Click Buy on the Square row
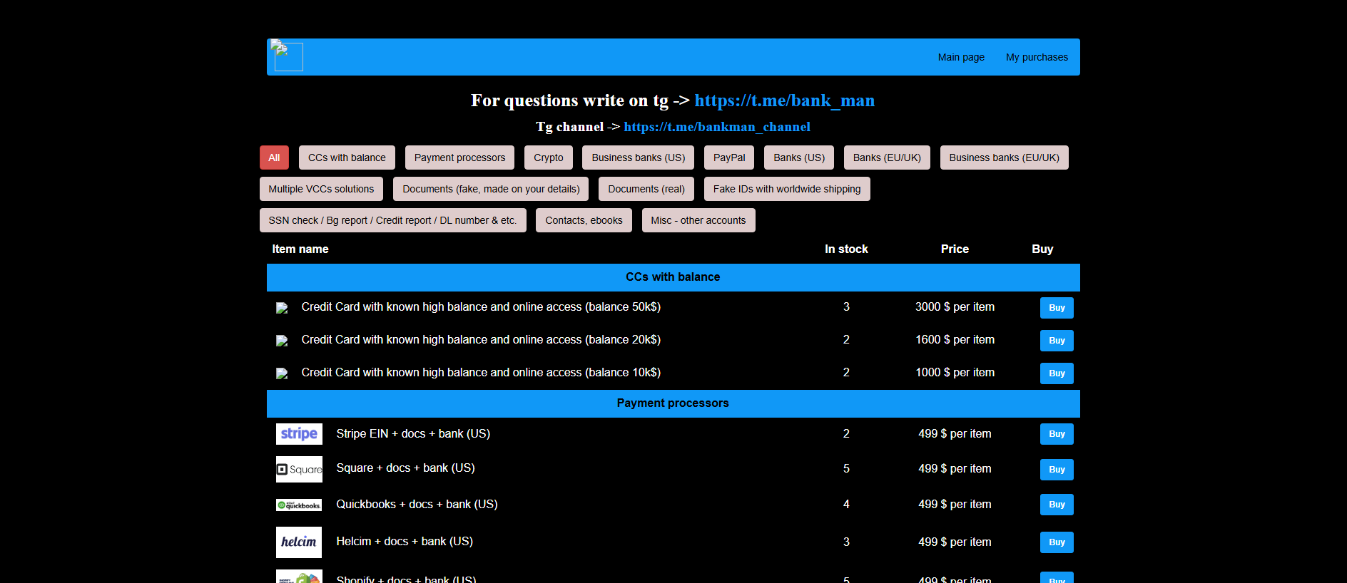 tap(1057, 470)
